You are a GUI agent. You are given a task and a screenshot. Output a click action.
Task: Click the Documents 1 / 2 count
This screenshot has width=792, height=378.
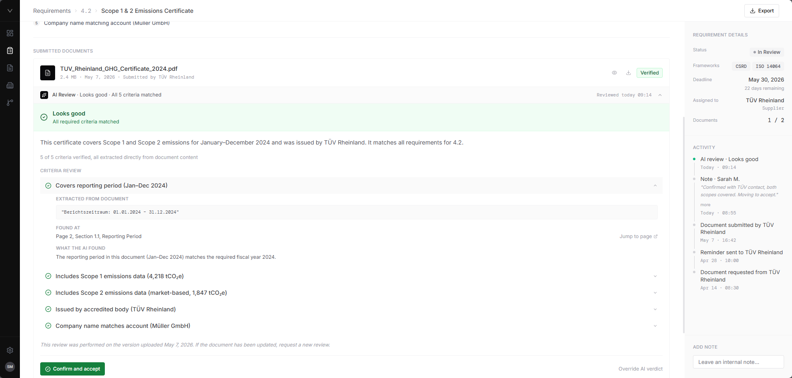(x=776, y=120)
